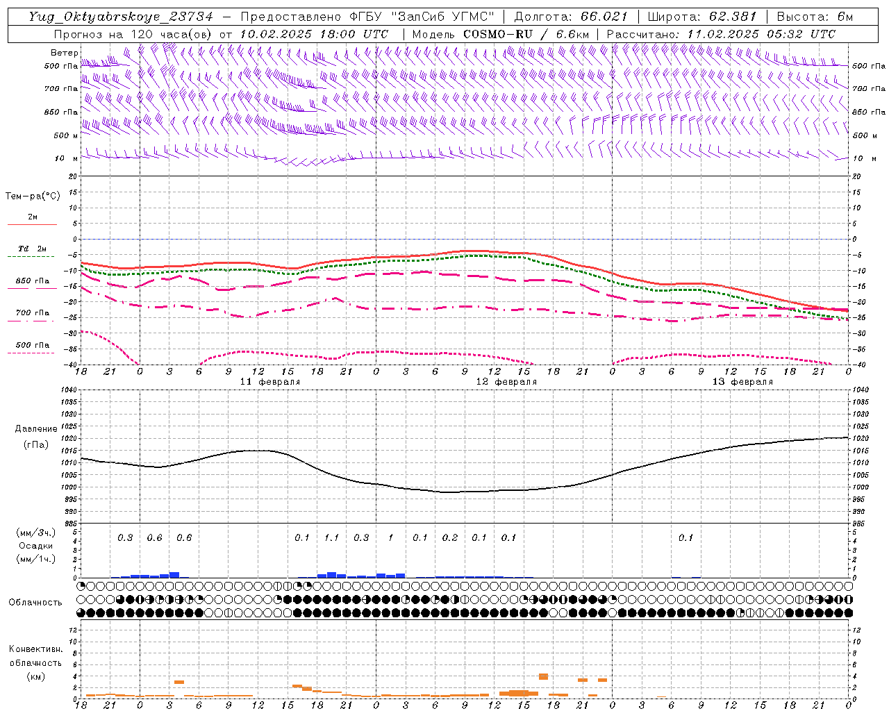Click the Рассчитано: 11.02.2025 05:32 UTC text
This screenshot has height=711, width=889.
721,34
